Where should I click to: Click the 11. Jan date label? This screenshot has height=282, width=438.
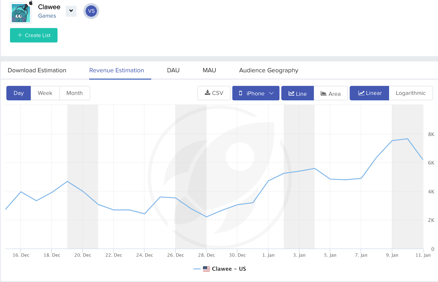click(423, 255)
